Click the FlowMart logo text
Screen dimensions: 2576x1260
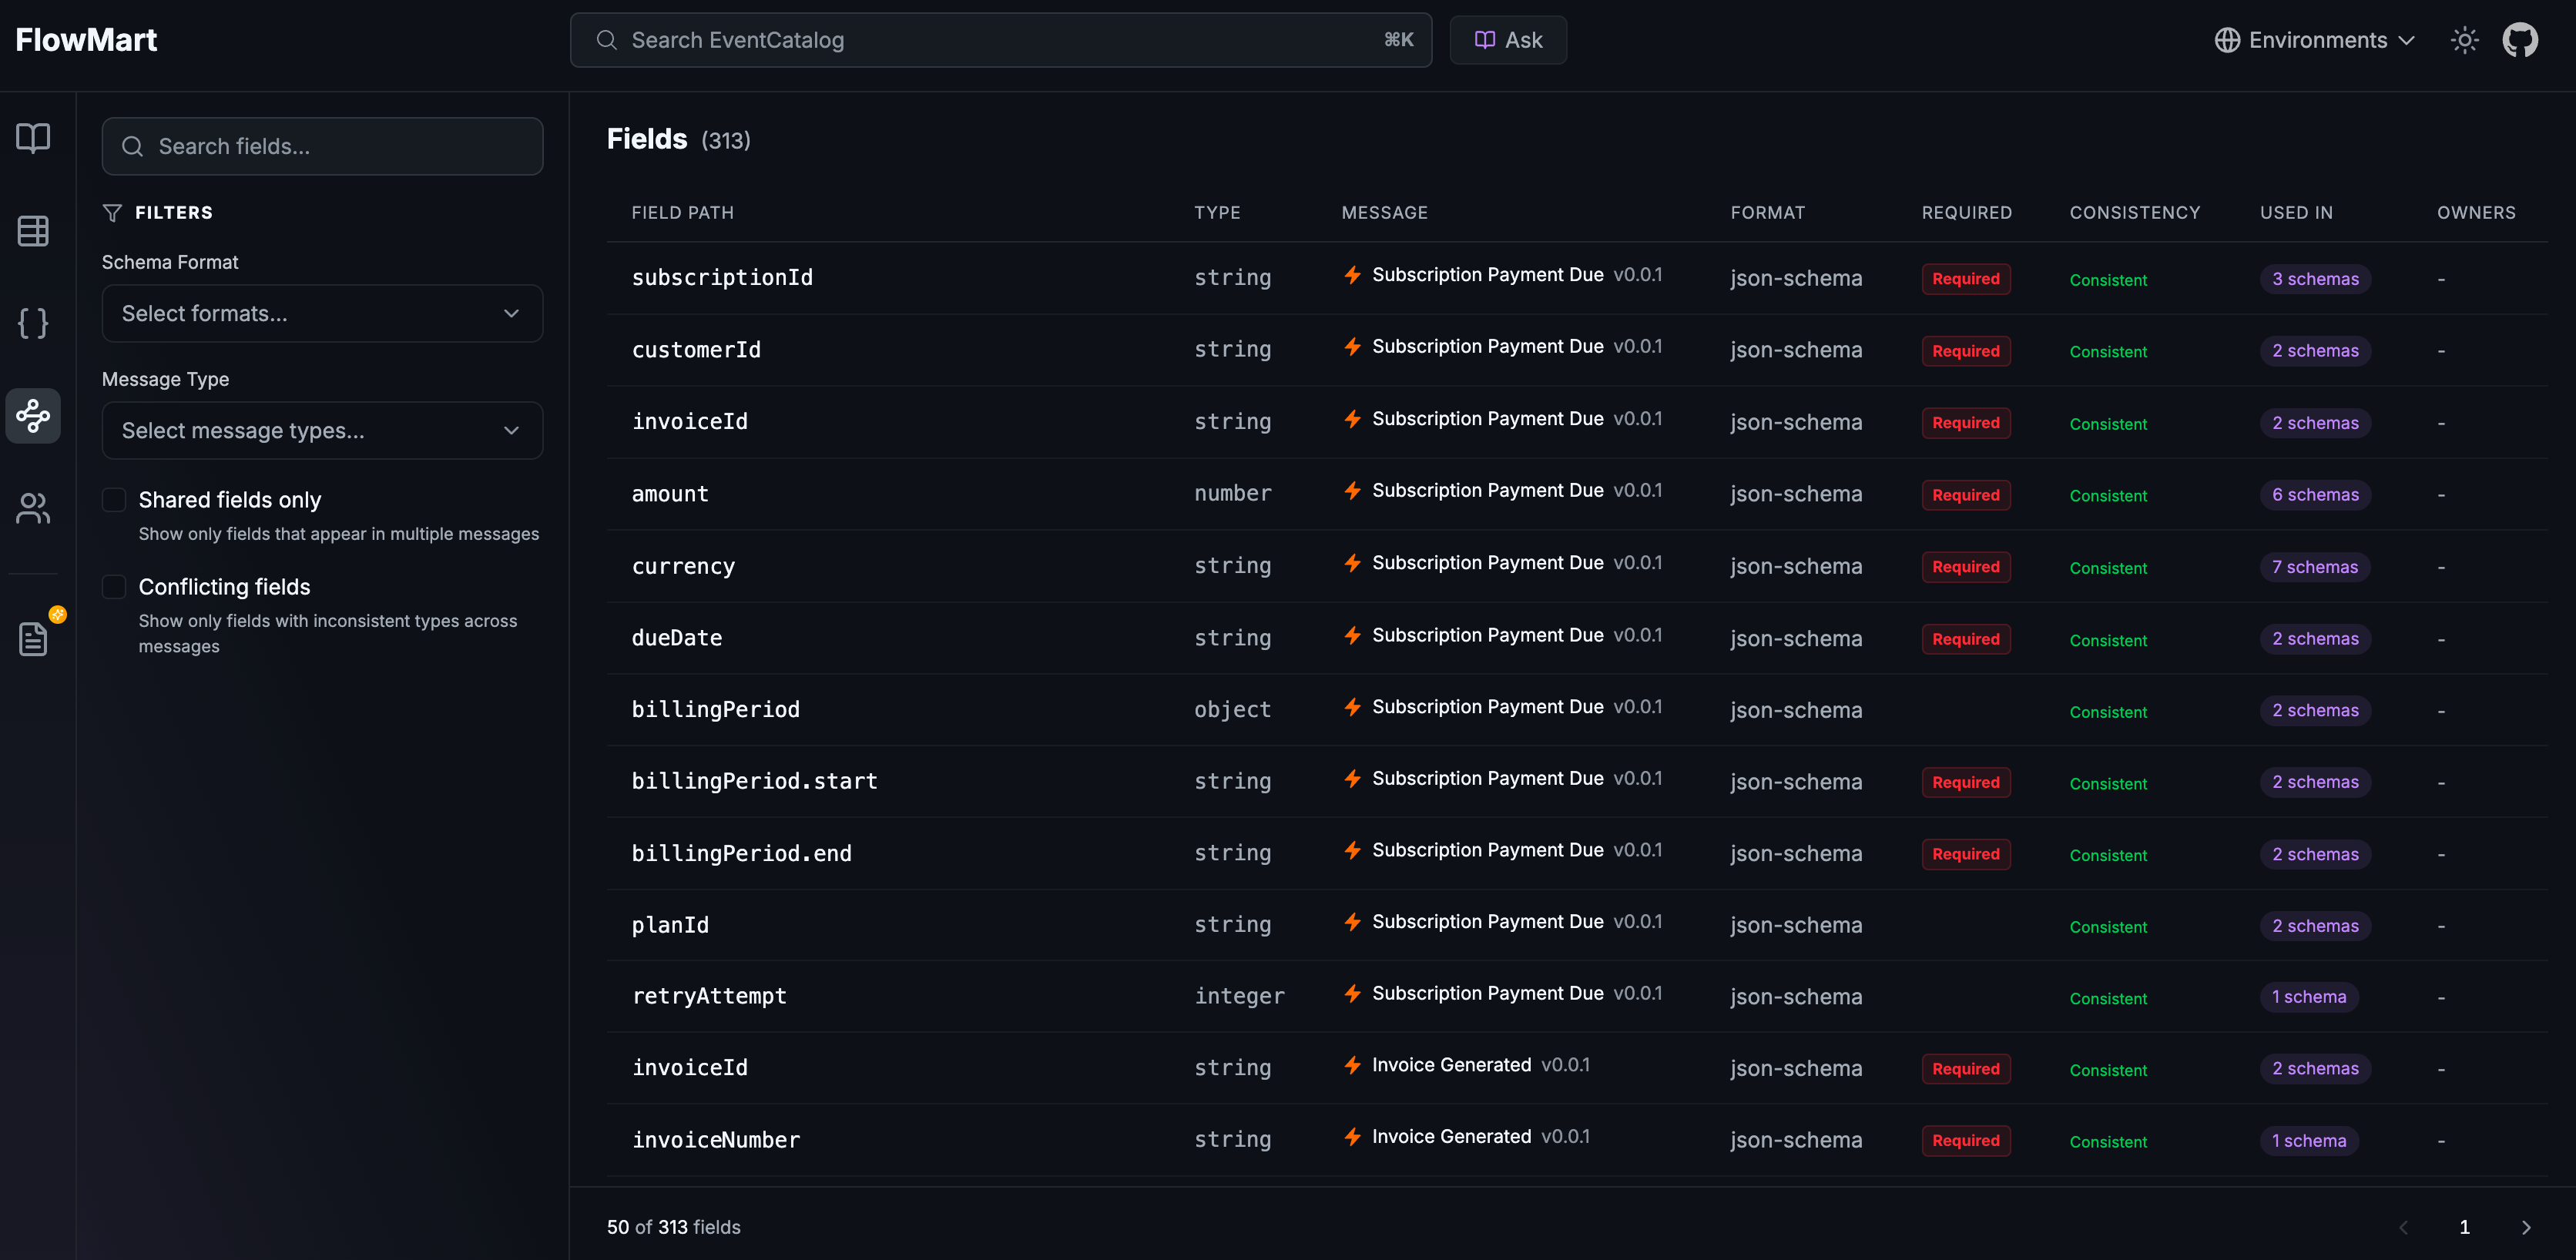pos(86,40)
